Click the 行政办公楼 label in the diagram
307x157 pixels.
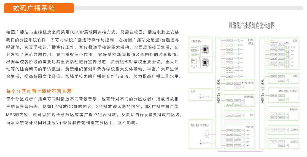250,127
